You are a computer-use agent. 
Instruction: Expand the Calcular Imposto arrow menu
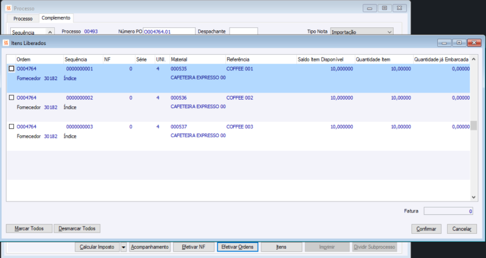[x=123, y=247]
